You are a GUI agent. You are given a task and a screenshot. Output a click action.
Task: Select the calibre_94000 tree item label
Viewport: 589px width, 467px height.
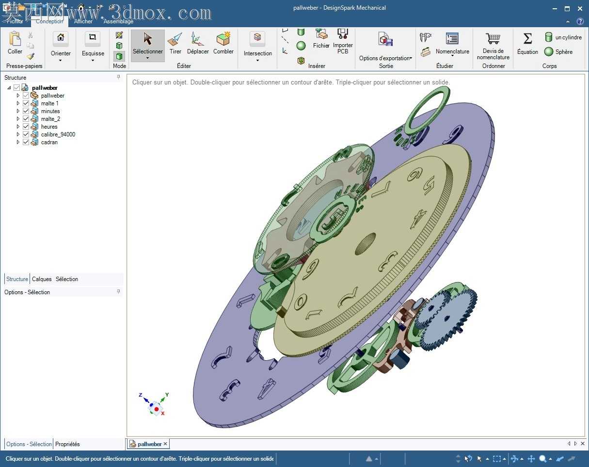tap(58, 134)
